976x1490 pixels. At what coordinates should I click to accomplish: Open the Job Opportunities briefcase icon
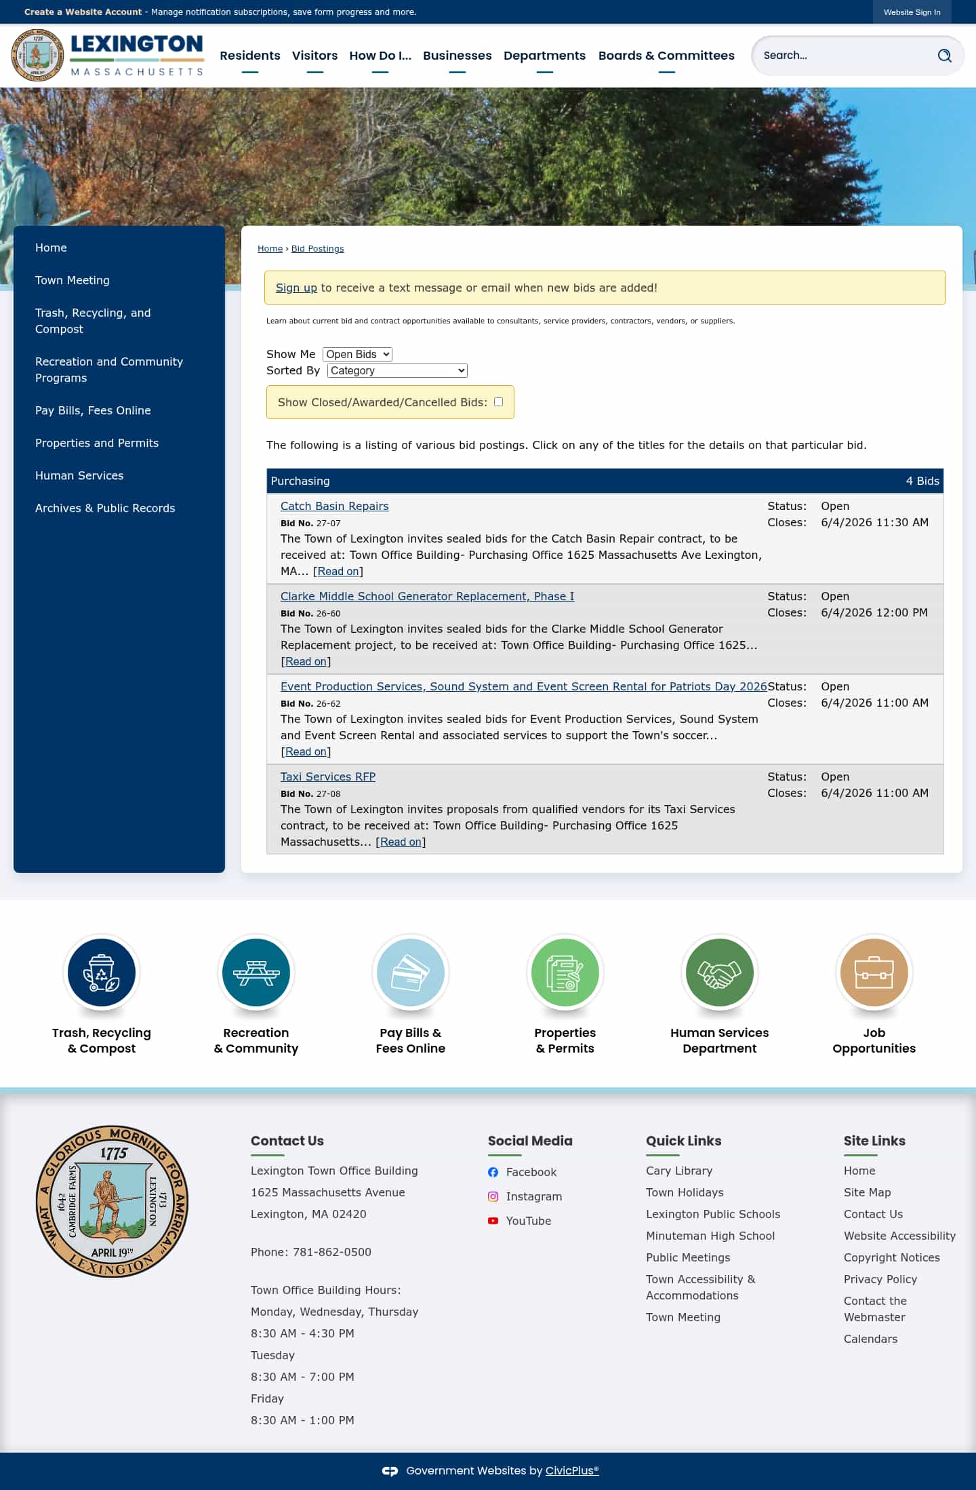[874, 972]
